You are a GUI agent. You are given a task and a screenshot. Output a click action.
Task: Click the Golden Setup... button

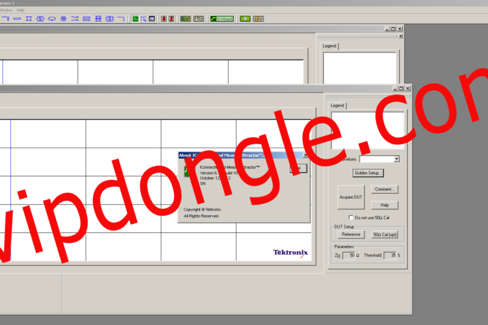[x=369, y=173]
